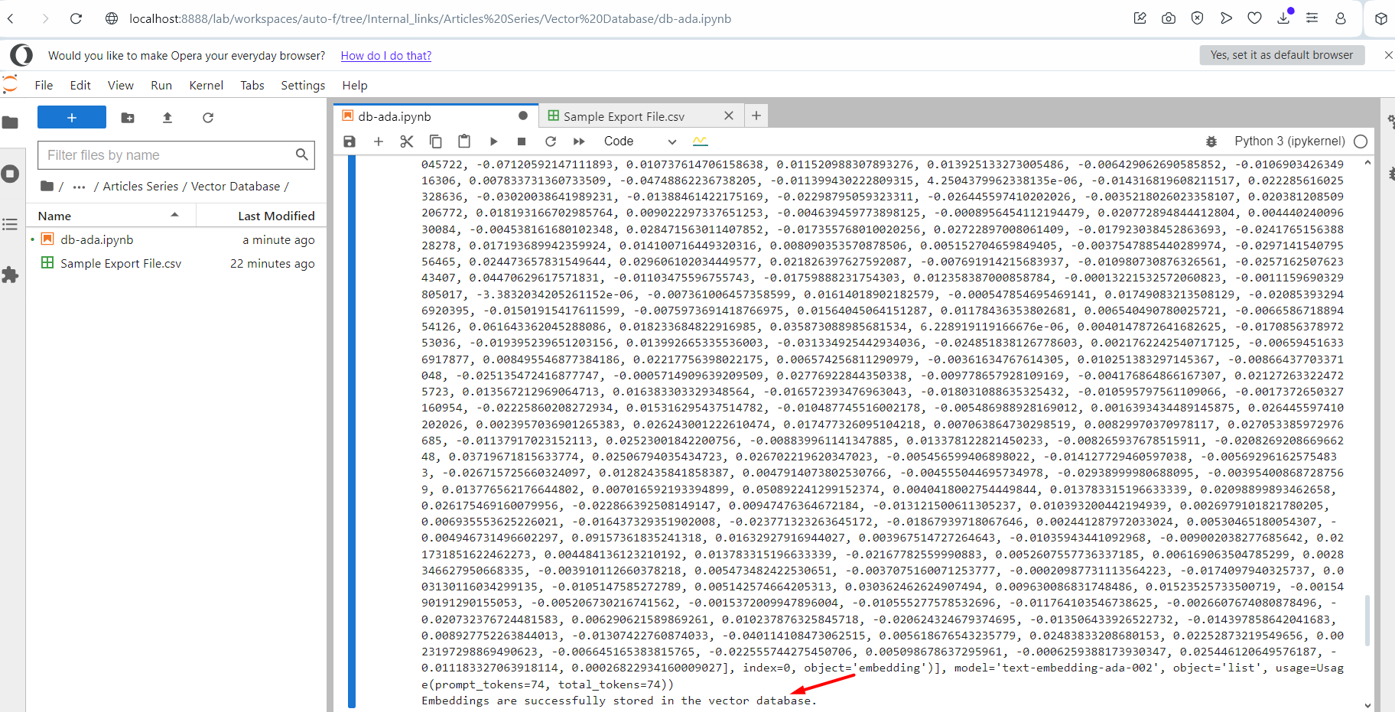This screenshot has height=712, width=1395.
Task: Refresh the file list
Action: coord(208,118)
